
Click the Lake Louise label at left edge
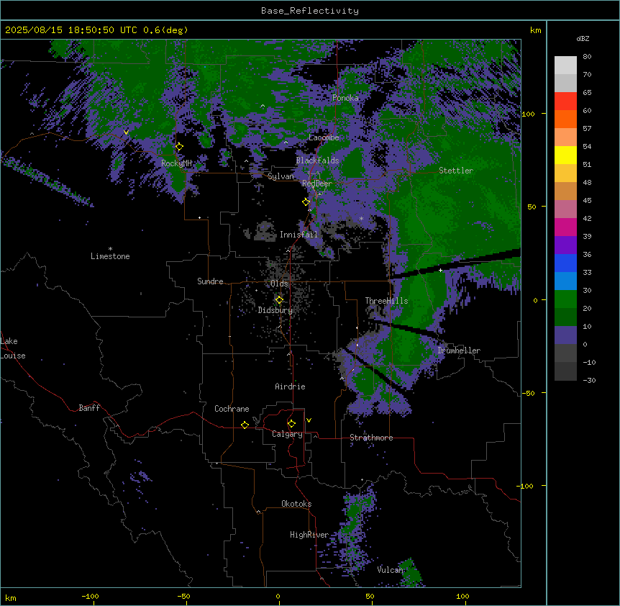pyautogui.click(x=13, y=348)
